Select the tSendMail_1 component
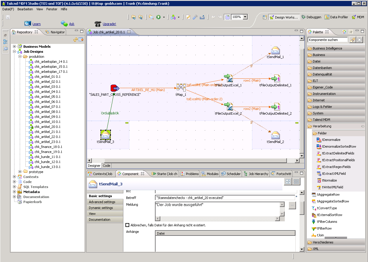 point(275,51)
